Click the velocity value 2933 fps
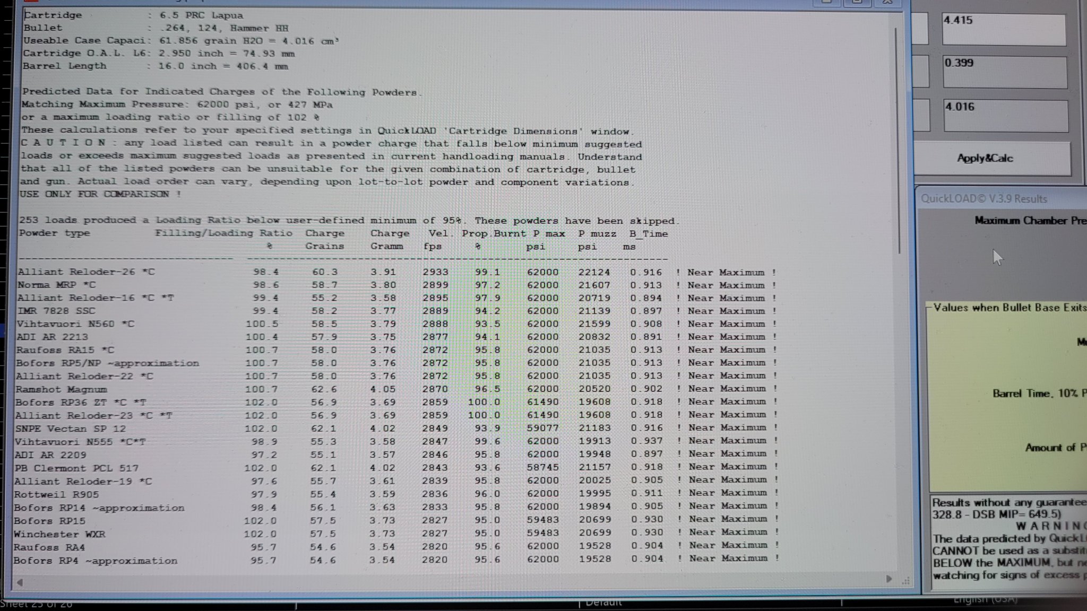Image resolution: width=1087 pixels, height=611 pixels. pos(435,272)
